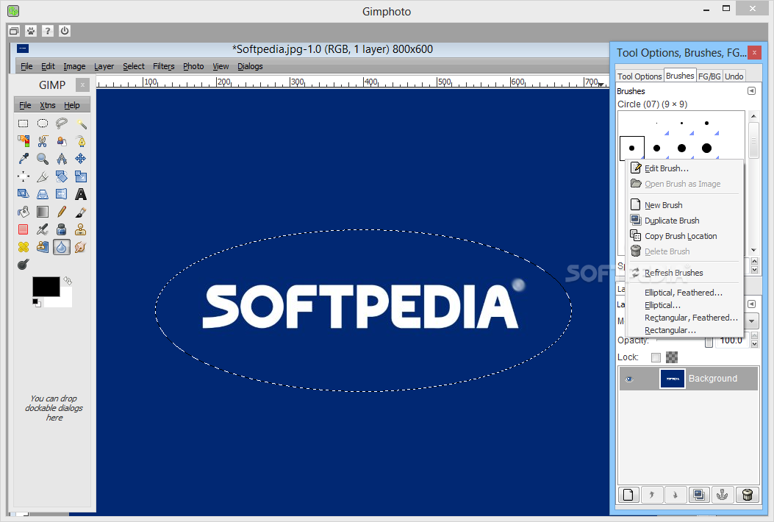Select the Ink tool
The height and width of the screenshot is (522, 774).
tap(62, 229)
